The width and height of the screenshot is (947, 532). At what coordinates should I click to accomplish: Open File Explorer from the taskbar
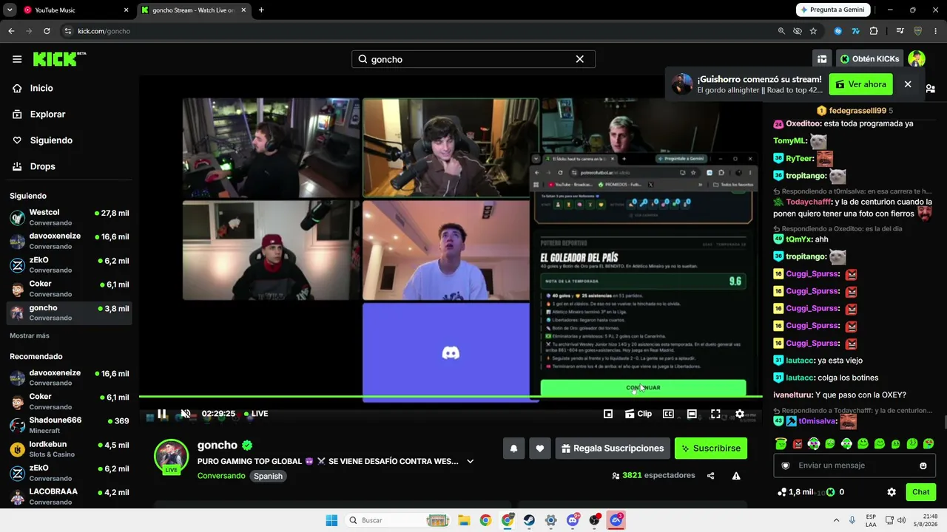[x=464, y=520]
